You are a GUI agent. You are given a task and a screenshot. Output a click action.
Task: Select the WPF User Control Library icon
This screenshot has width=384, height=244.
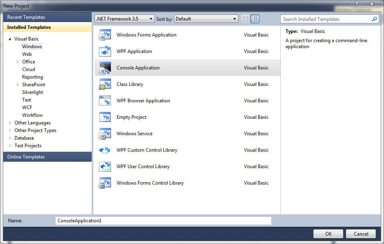coord(105,166)
